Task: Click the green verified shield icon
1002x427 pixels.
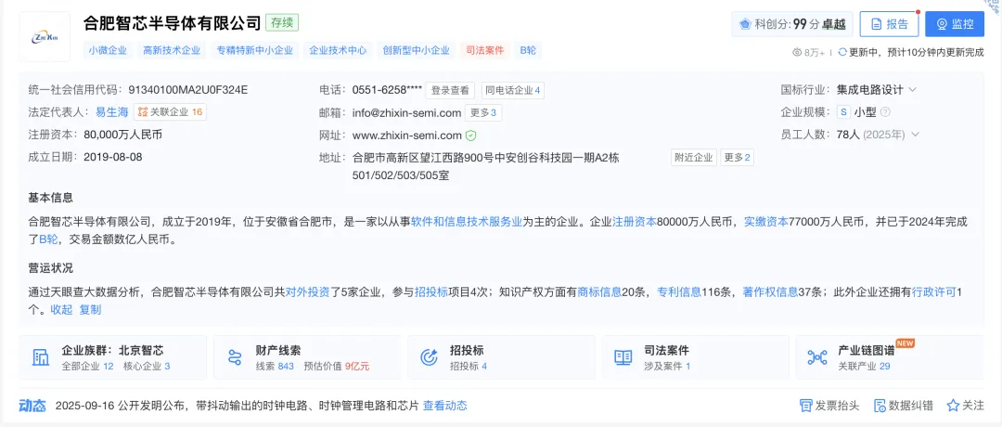Action: (471, 136)
